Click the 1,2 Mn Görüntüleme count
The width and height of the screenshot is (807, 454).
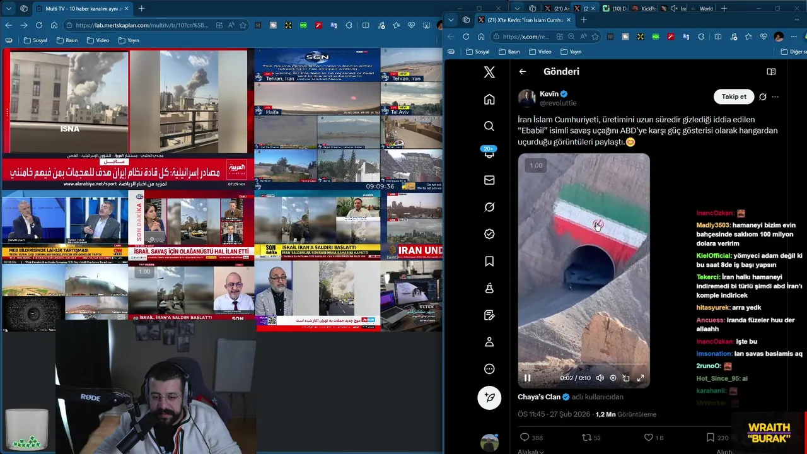(626, 414)
